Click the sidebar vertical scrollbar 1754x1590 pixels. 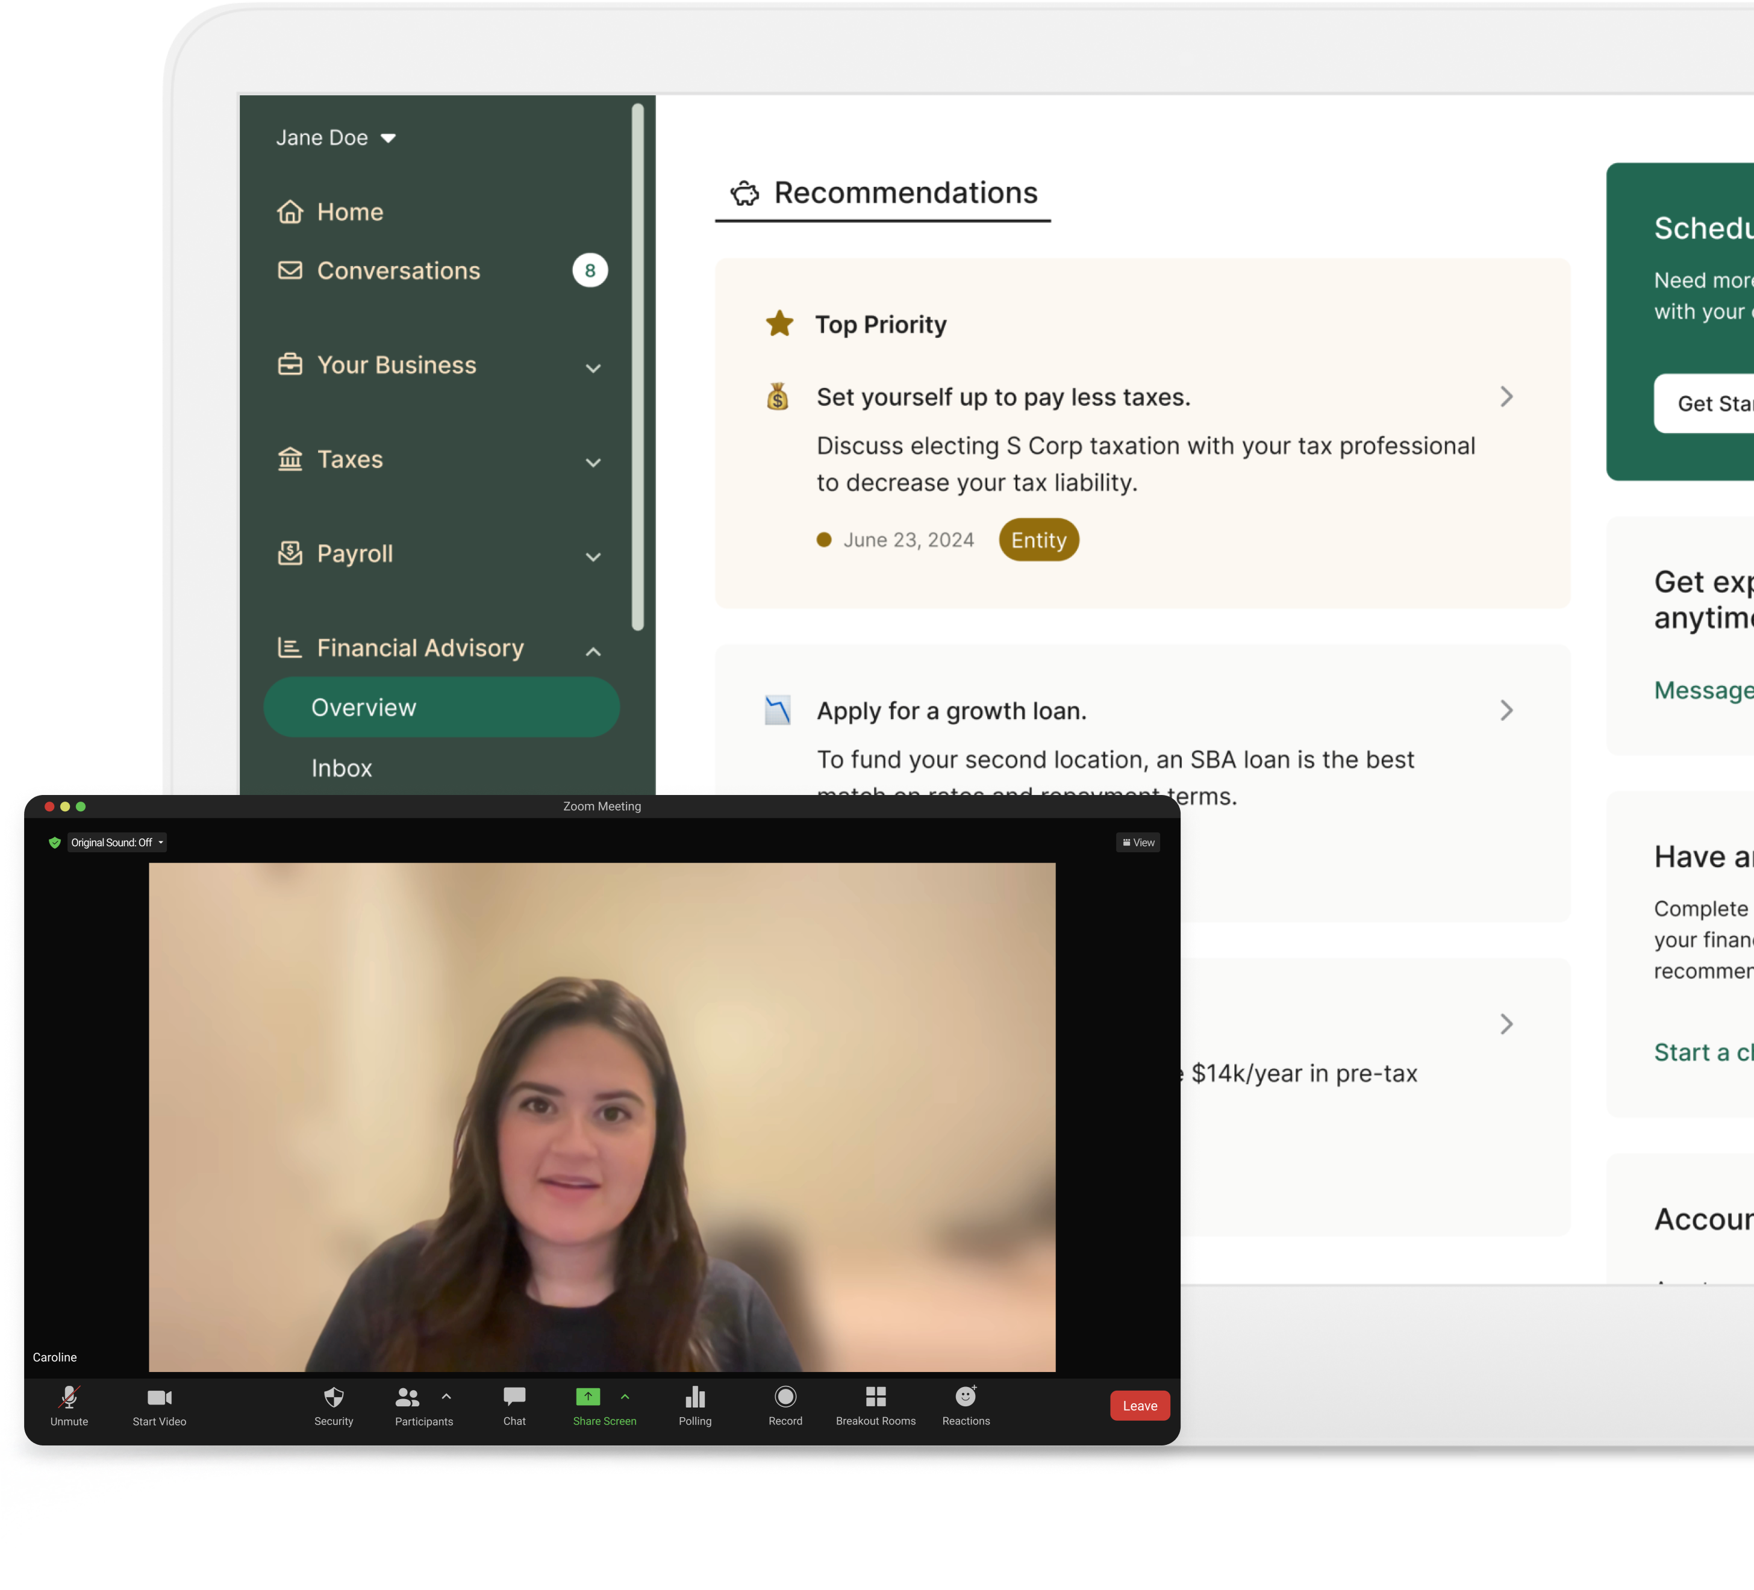pyautogui.click(x=638, y=366)
